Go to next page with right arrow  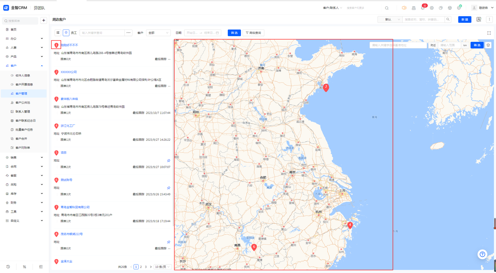[x=151, y=267]
